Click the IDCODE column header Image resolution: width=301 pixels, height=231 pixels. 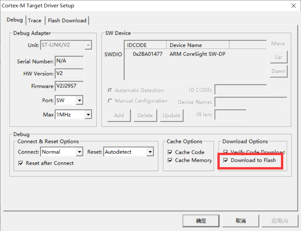tap(145, 45)
